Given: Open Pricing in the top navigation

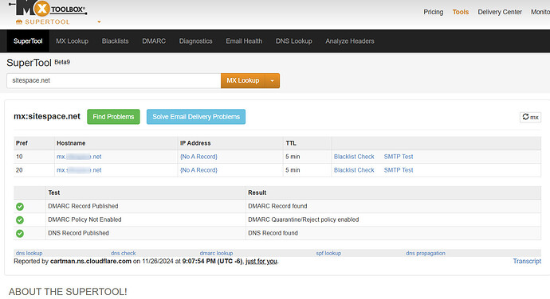Looking at the screenshot, I should coord(433,12).
